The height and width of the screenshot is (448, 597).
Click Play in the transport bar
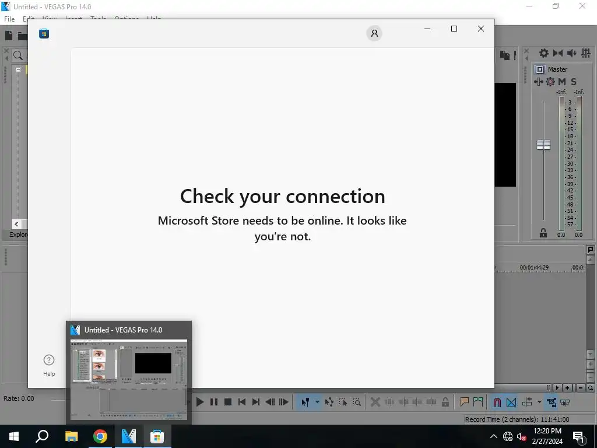(x=200, y=402)
